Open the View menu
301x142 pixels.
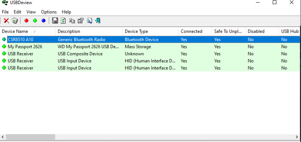[x=31, y=12]
